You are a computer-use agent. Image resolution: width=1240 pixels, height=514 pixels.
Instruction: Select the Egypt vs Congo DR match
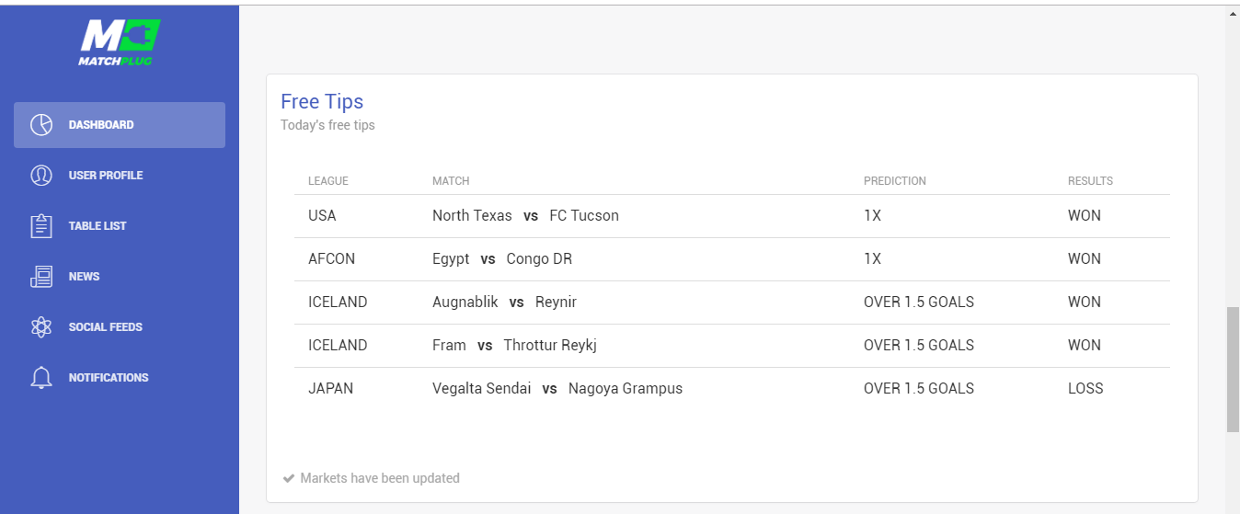(x=502, y=259)
